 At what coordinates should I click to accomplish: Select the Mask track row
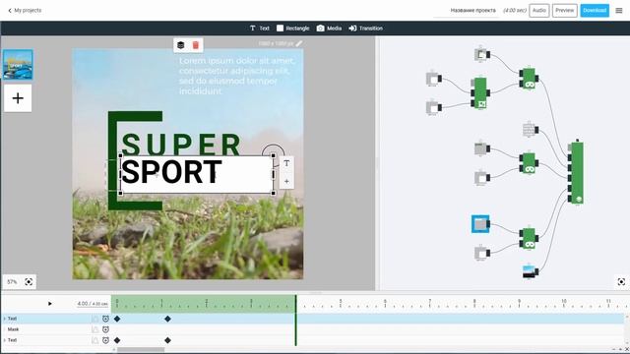point(56,329)
